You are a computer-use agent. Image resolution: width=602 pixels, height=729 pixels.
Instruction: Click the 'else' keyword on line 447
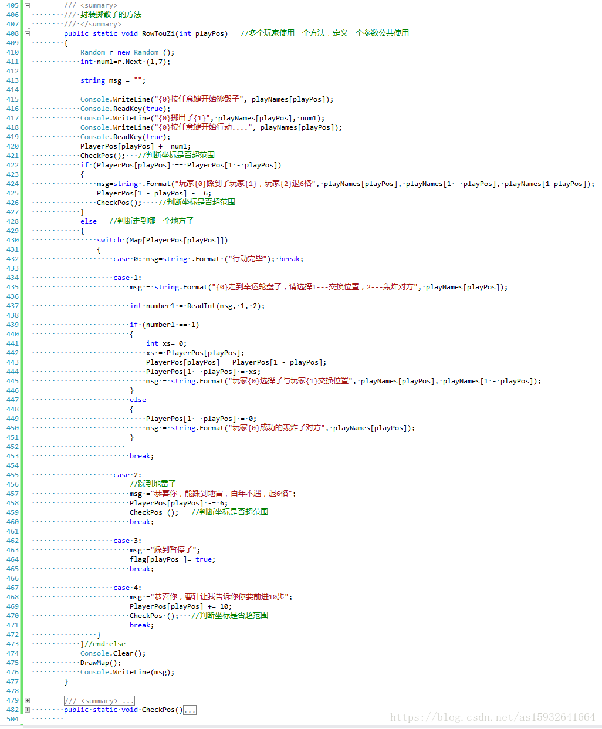[138, 400]
